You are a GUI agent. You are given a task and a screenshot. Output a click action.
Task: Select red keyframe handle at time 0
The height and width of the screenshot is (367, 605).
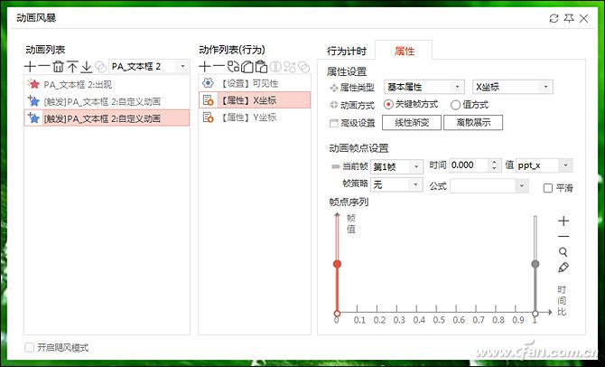[337, 264]
